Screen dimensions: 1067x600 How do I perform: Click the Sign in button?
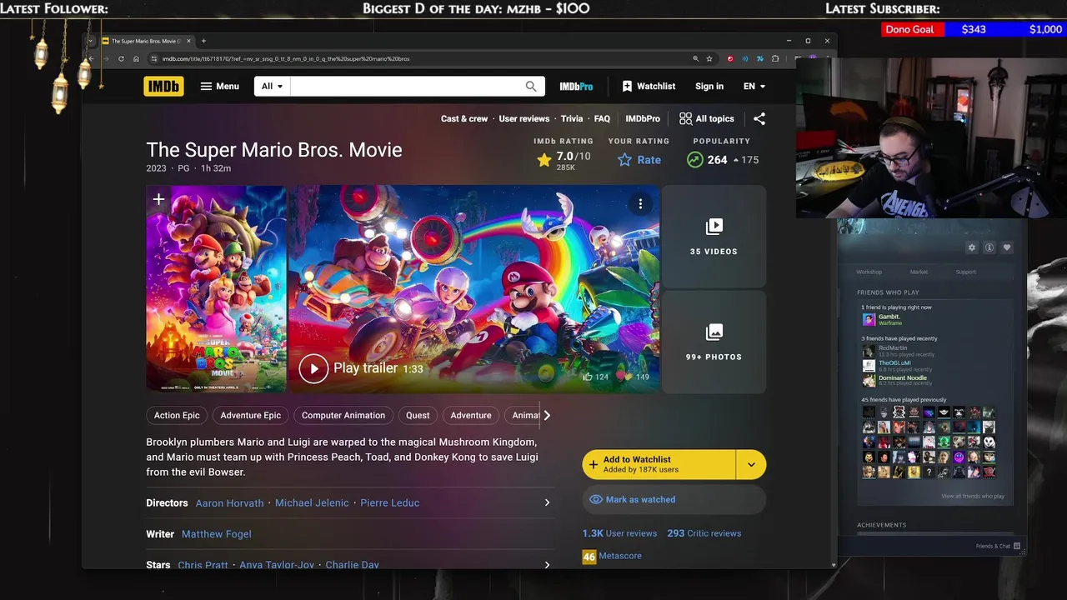[709, 86]
